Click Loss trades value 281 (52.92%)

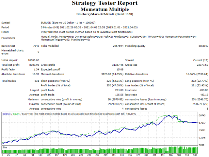pyautogui.click(x=200, y=86)
